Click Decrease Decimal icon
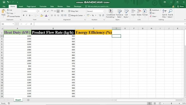This screenshot has height=105, width=186. pos(103,15)
